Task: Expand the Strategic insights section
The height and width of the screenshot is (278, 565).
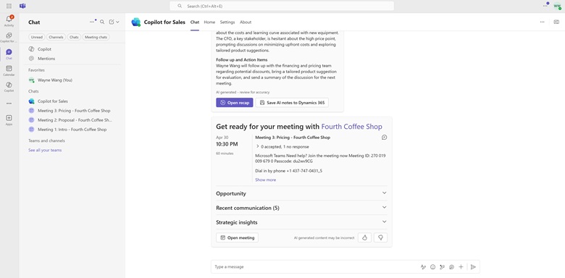Action: point(301,222)
